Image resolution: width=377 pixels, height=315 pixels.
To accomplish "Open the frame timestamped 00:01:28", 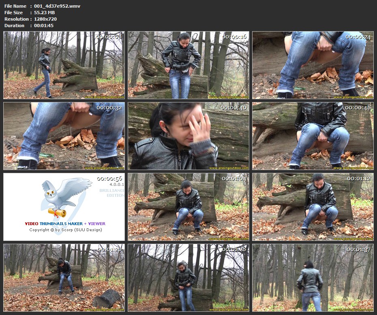I will (x=188, y=278).
